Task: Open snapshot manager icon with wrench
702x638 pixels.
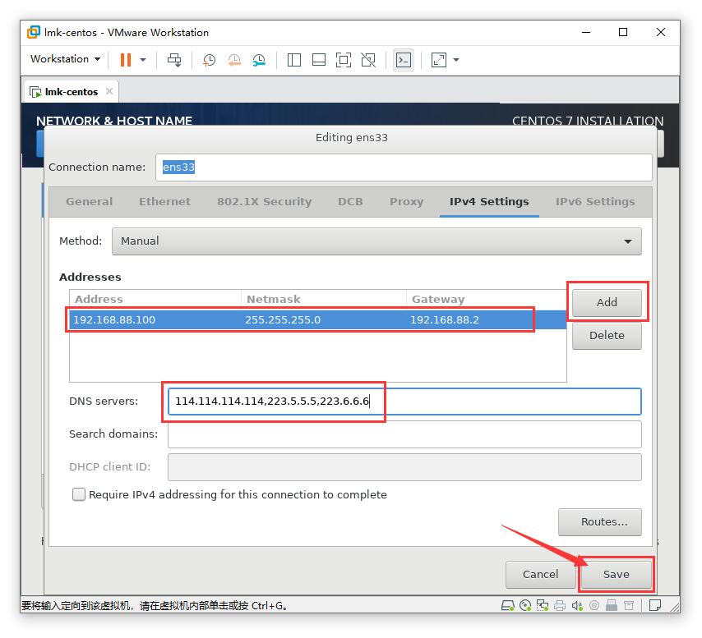Action: tap(259, 59)
